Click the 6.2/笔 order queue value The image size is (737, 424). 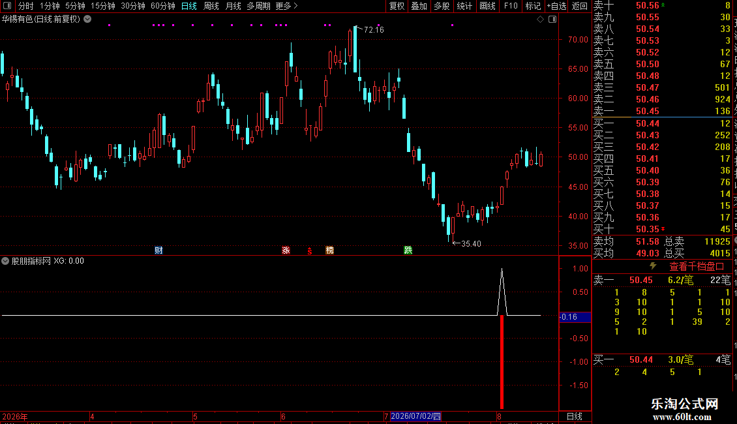tap(681, 280)
